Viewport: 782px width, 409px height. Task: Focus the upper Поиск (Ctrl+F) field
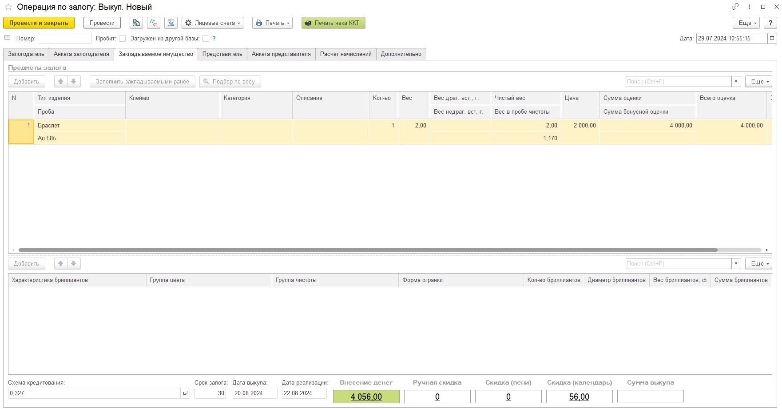point(679,81)
